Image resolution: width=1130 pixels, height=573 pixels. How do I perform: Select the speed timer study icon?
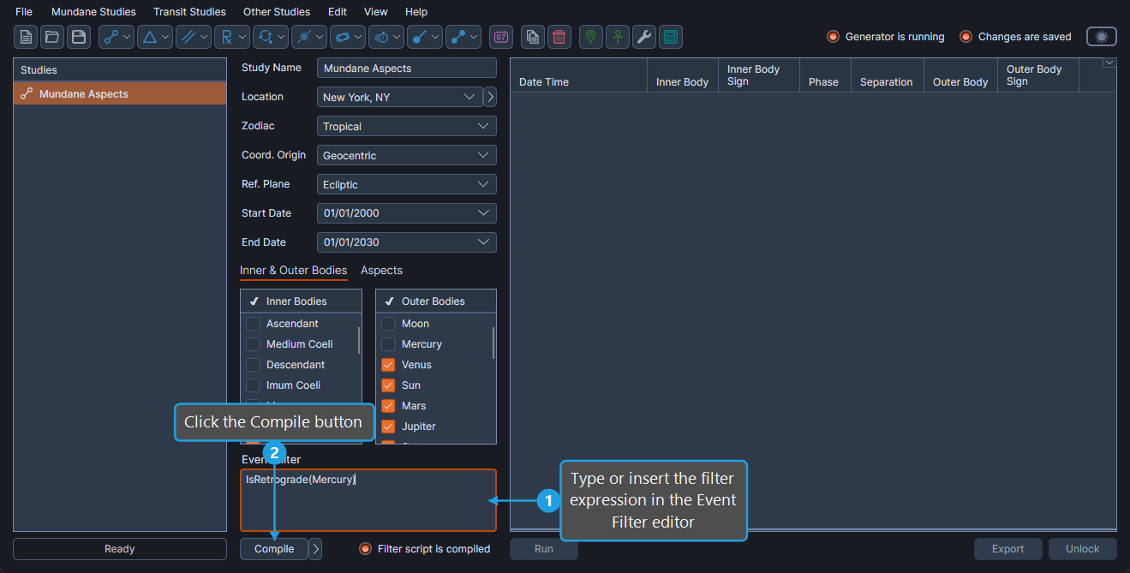(381, 37)
